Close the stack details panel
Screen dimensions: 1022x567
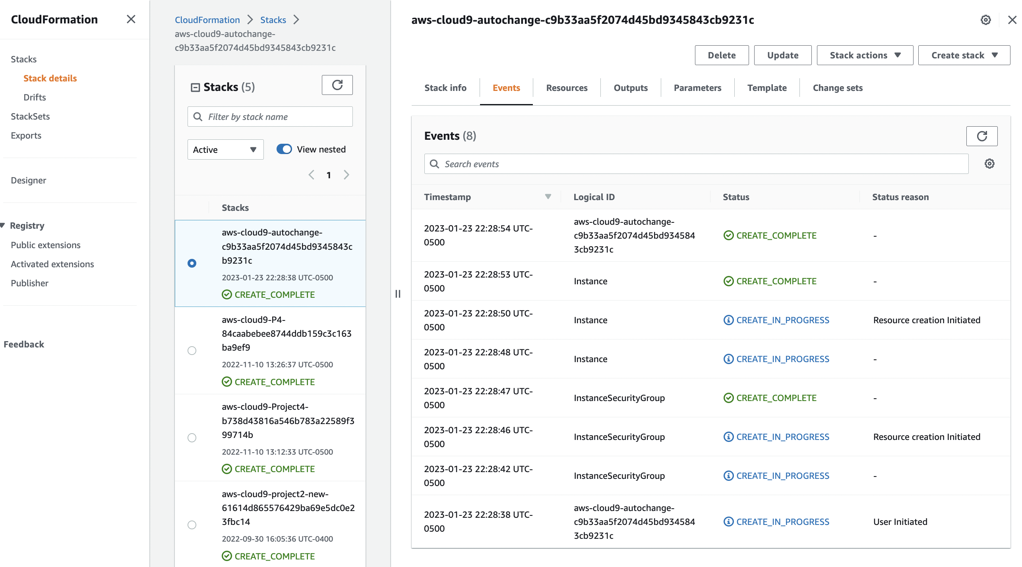tap(1012, 20)
